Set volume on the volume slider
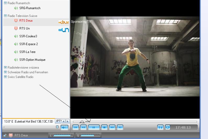Viewport: 208px width, 139px height. [x=31, y=127]
